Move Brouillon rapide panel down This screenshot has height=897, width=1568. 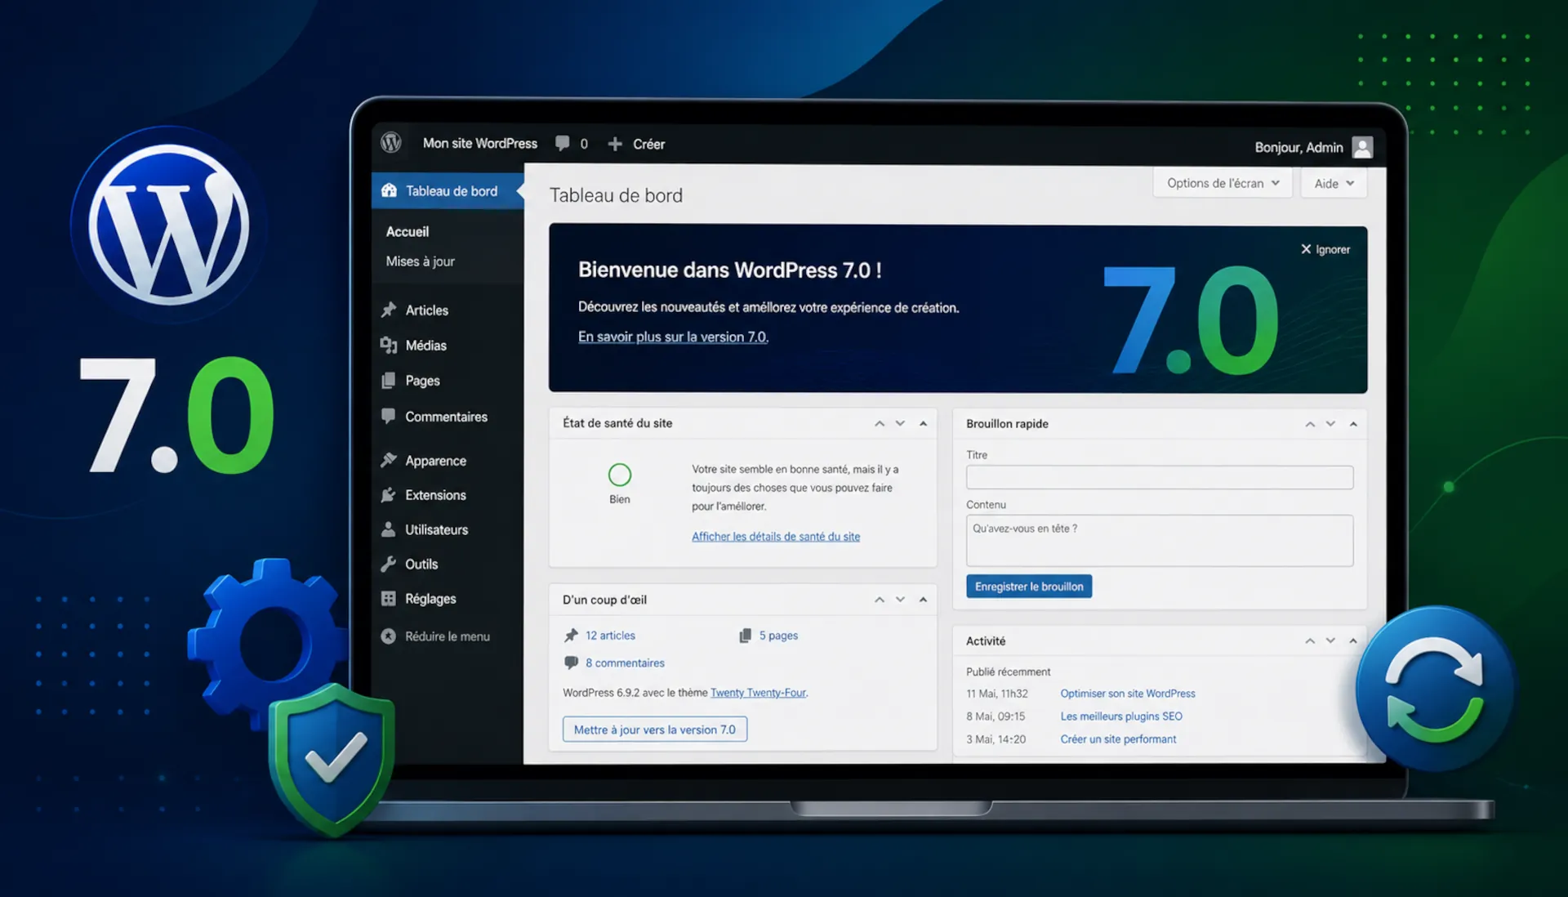point(1330,424)
